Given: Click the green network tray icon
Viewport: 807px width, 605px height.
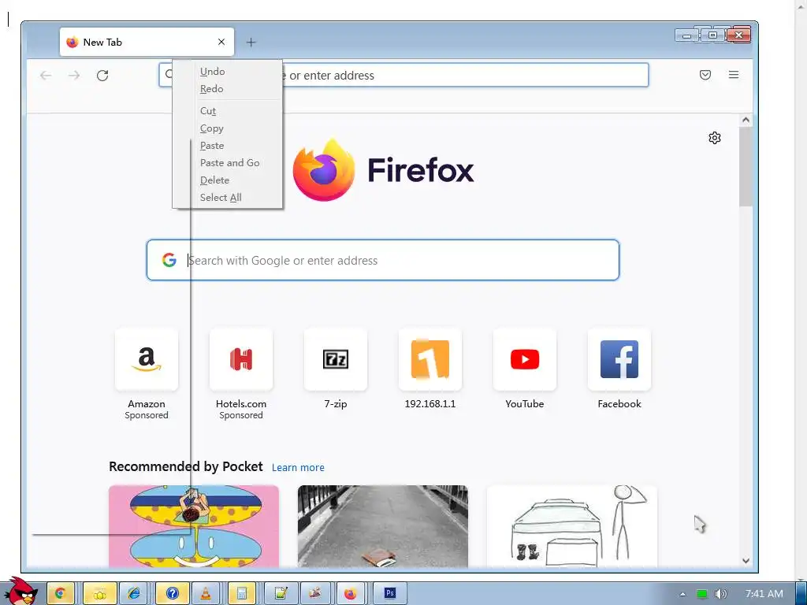Looking at the screenshot, I should pos(701,594).
